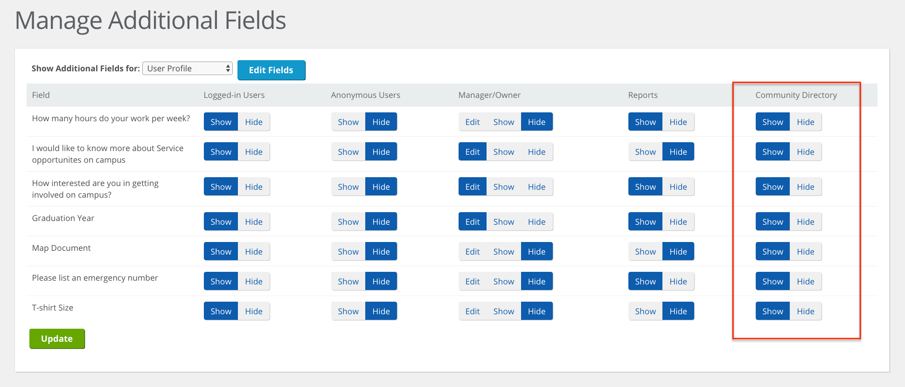Select Edit for hours per week Manager/Owner
Image resolution: width=905 pixels, height=387 pixels.
coord(473,122)
